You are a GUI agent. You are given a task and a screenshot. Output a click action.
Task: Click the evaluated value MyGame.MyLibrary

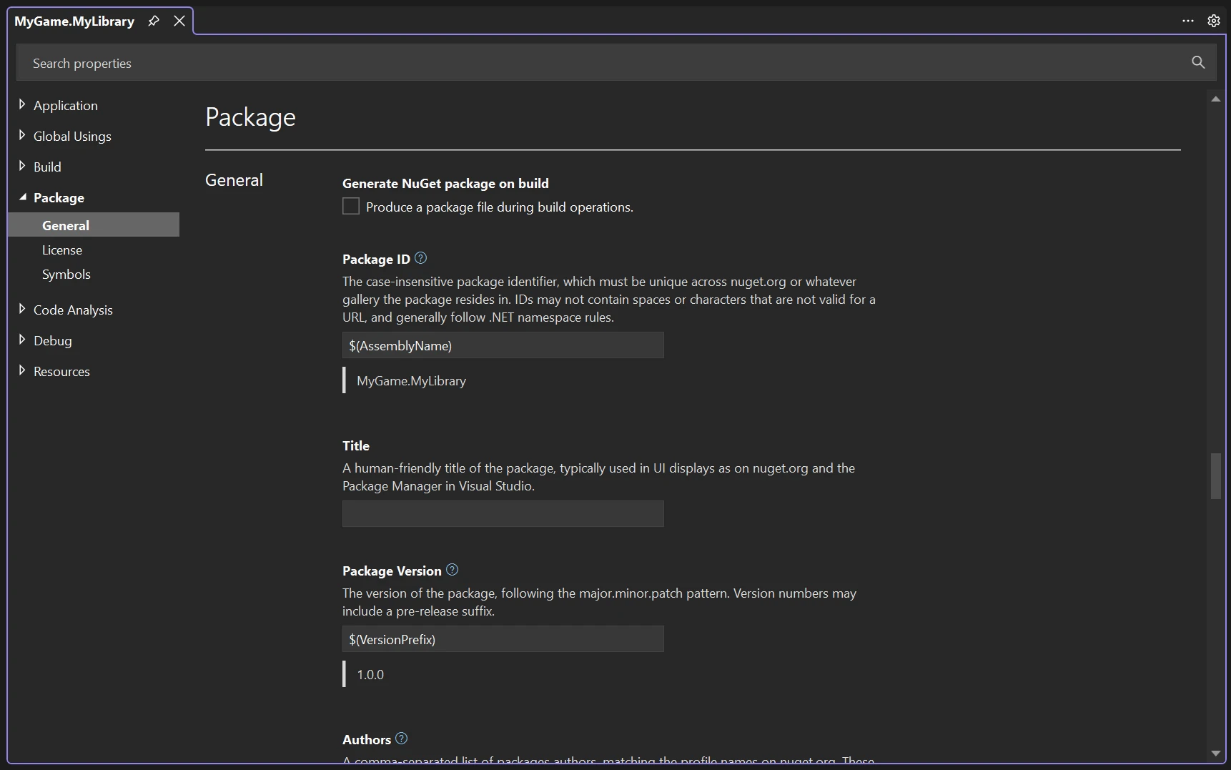click(x=411, y=381)
